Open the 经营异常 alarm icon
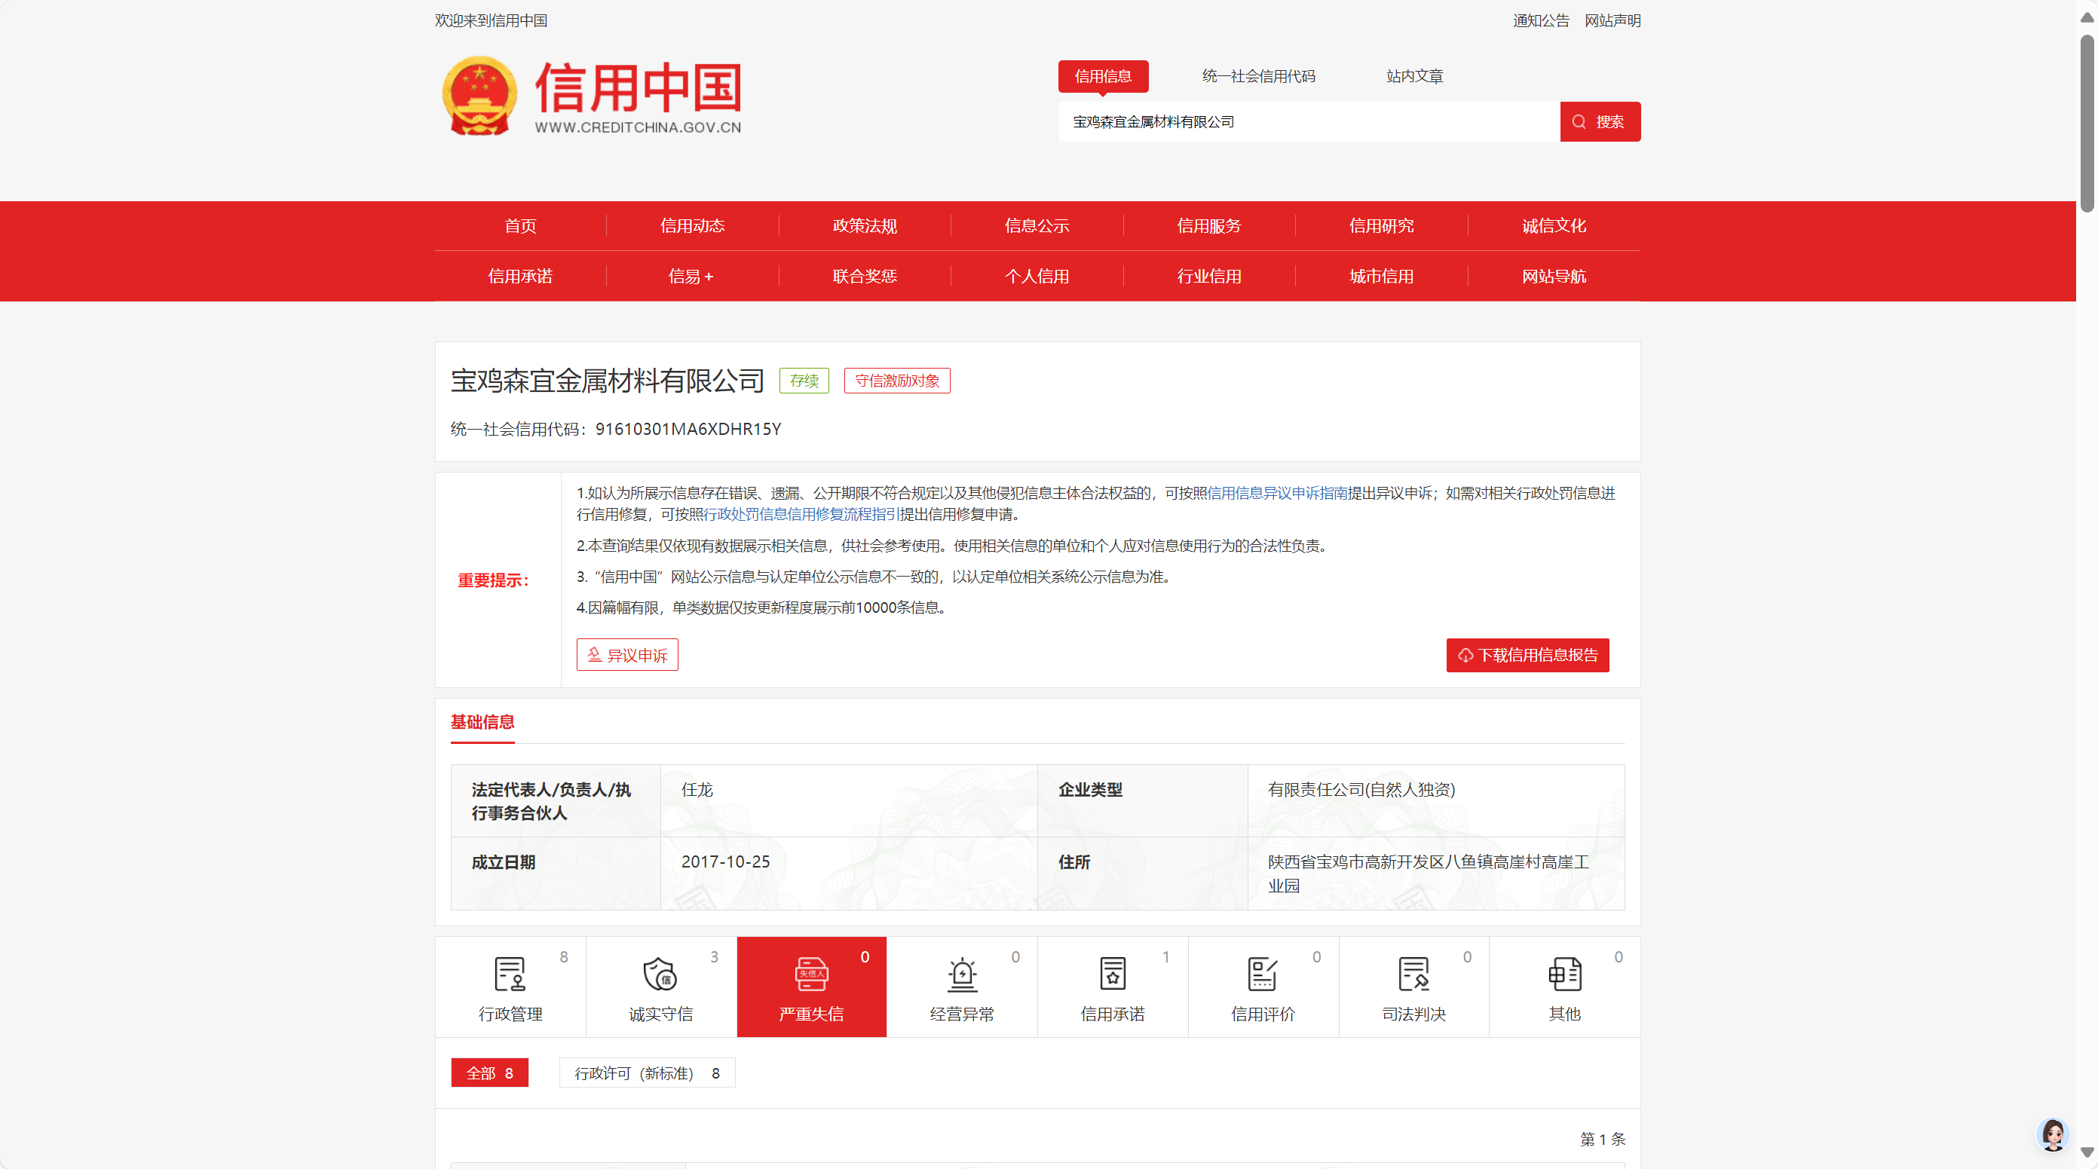Screen dimensions: 2098x1169 (x=962, y=974)
